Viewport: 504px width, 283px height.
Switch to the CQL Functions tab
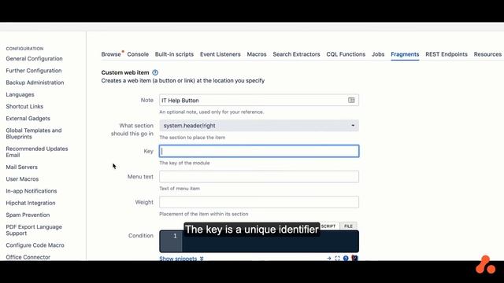(x=346, y=54)
